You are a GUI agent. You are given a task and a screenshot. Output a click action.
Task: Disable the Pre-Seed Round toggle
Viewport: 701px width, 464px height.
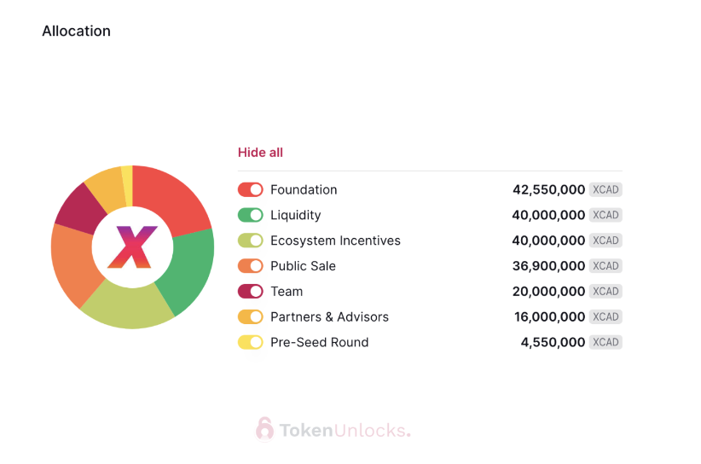click(x=251, y=342)
